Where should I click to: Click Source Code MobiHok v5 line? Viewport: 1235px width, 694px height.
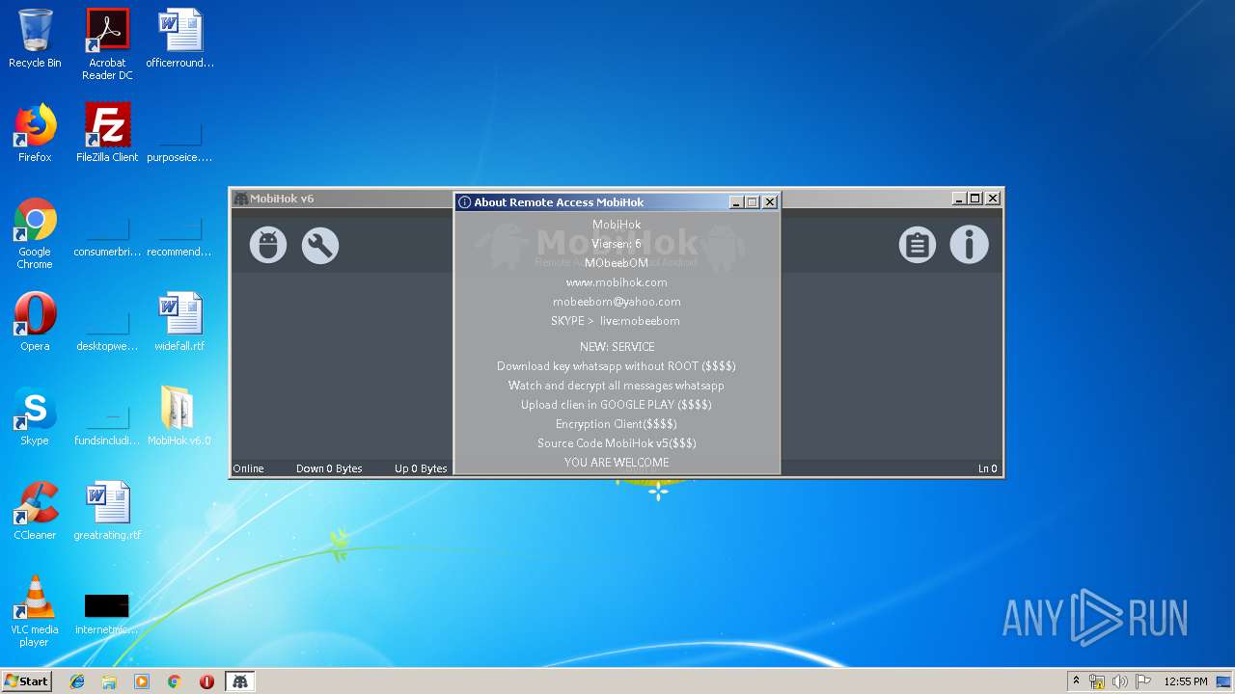pos(617,443)
